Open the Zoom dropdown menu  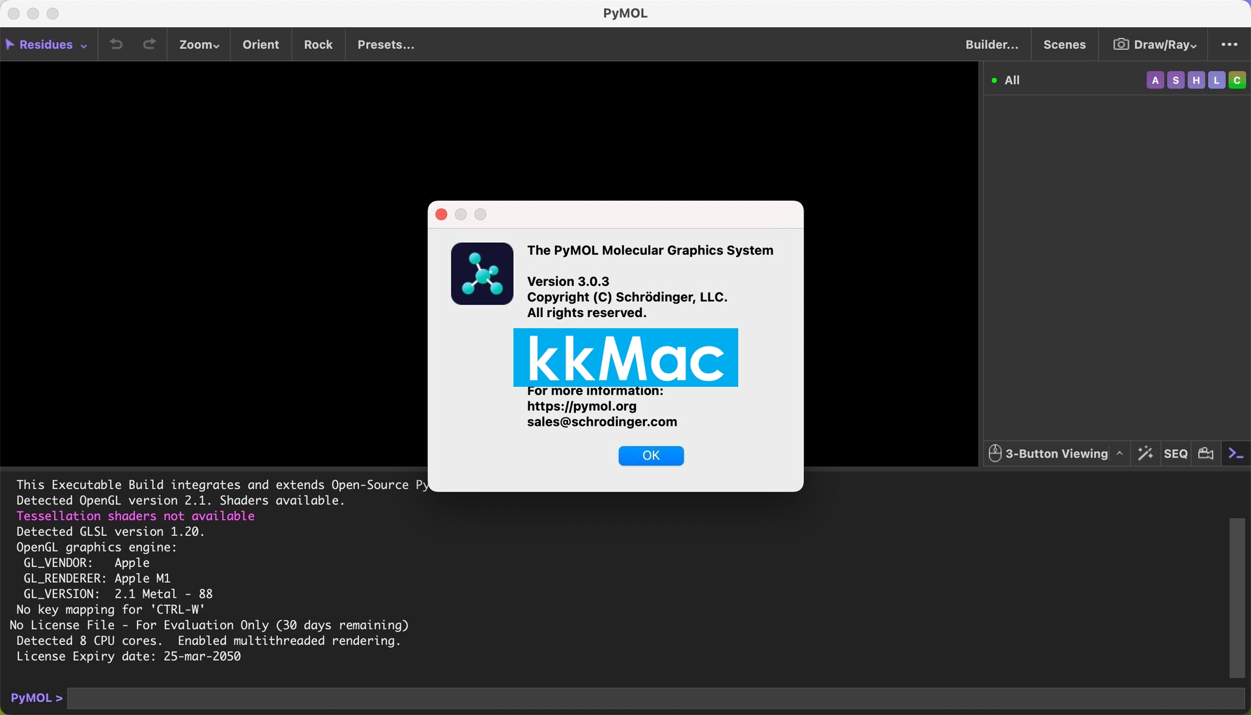point(199,44)
